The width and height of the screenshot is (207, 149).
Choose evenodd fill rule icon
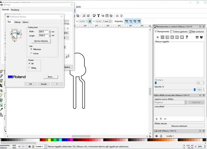point(197,37)
